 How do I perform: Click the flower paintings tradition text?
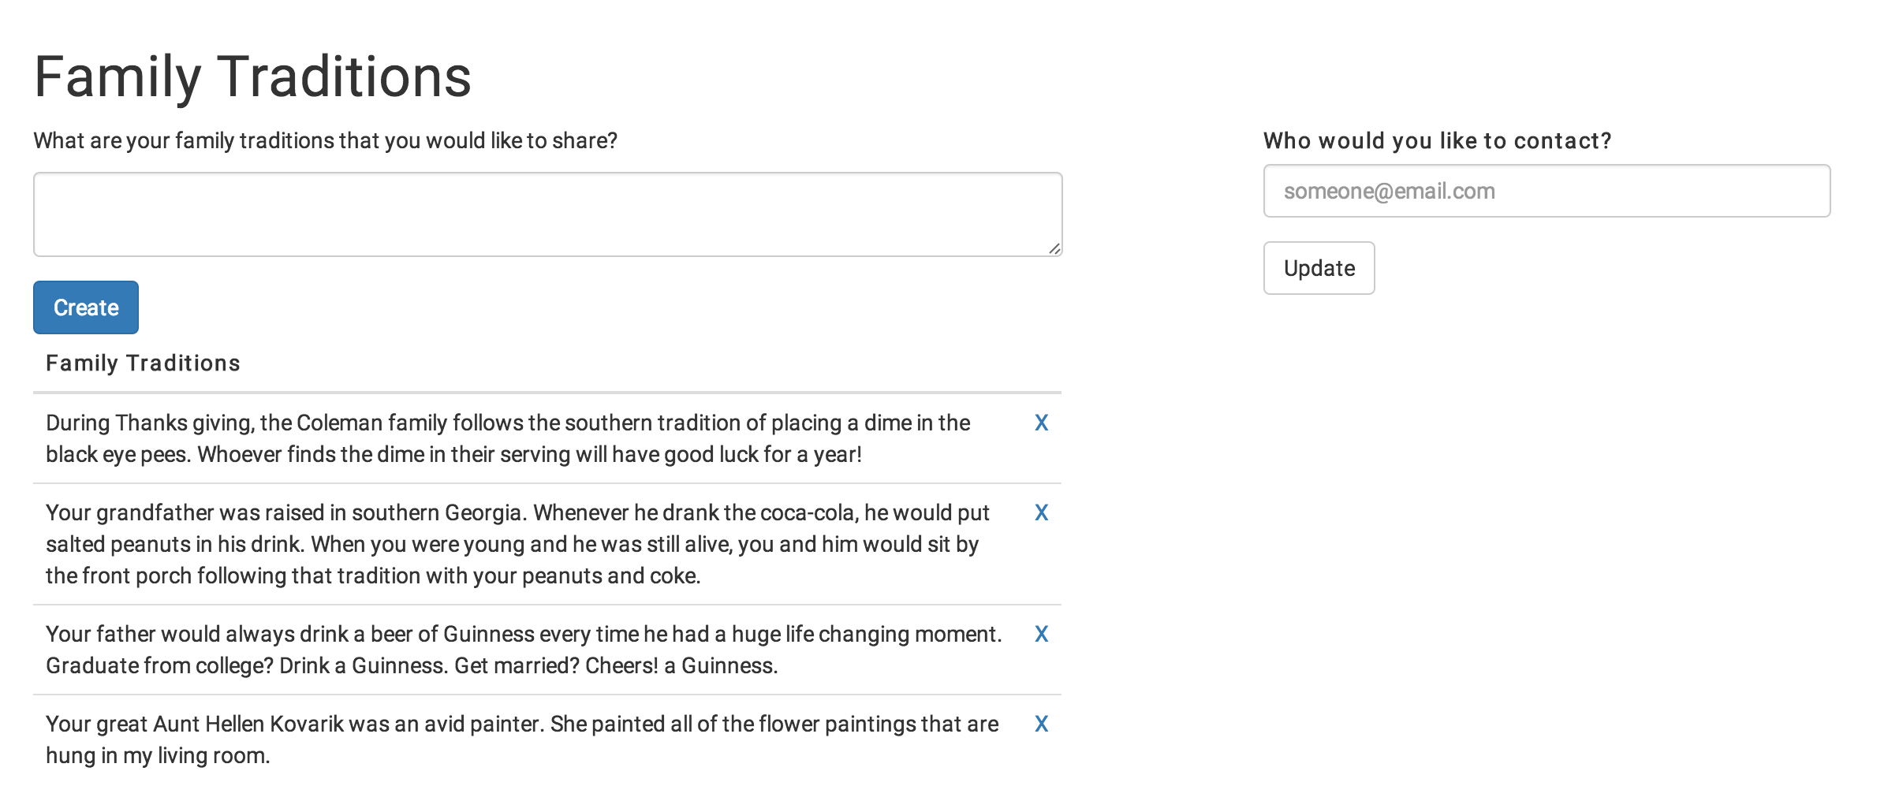click(x=522, y=740)
